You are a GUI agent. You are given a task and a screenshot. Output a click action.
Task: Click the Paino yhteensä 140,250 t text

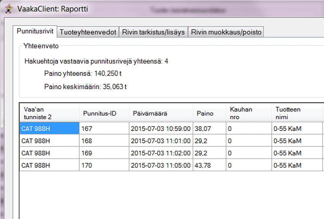tap(83, 74)
